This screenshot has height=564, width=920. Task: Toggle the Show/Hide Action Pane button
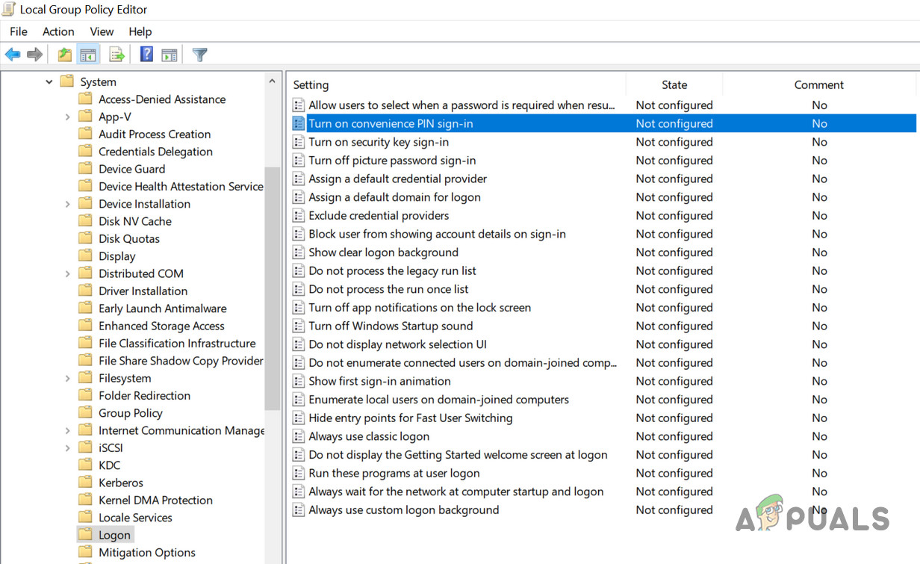(170, 55)
